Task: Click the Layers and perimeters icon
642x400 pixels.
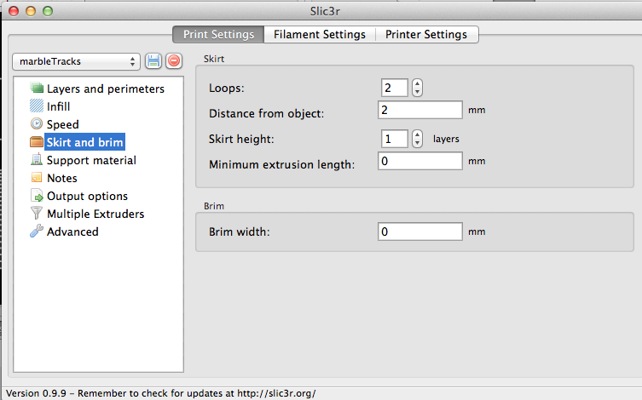Action: pos(37,88)
